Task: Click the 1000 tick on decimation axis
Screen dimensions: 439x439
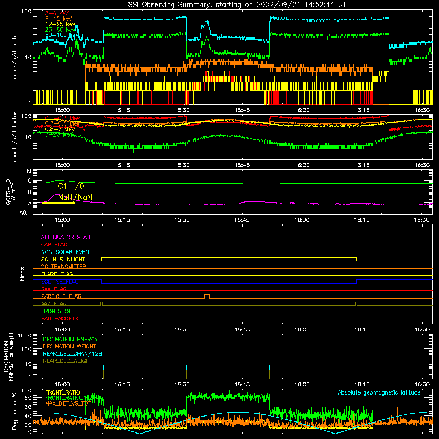Action: (25, 335)
